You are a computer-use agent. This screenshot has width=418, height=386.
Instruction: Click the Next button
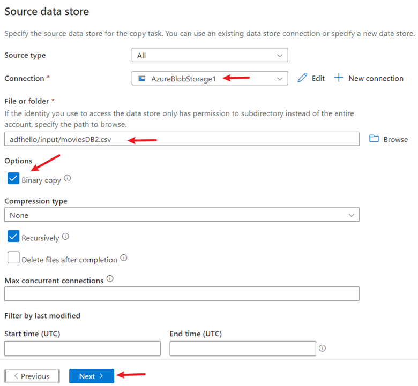91,376
